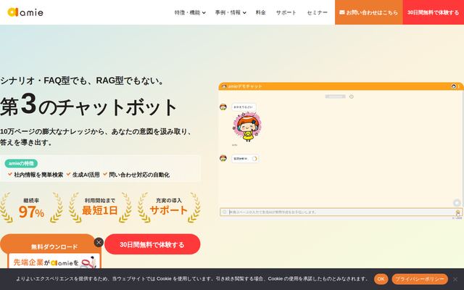Click the info icon left of chat input
The height and width of the screenshot is (290, 464).
pyautogui.click(x=224, y=212)
